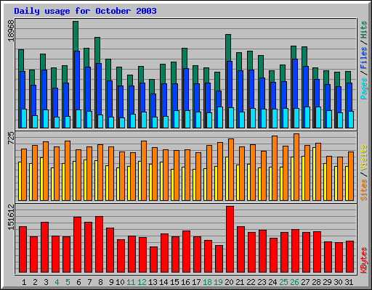
Task: Click the yellow 'Visits' legend label
Action: (363, 158)
